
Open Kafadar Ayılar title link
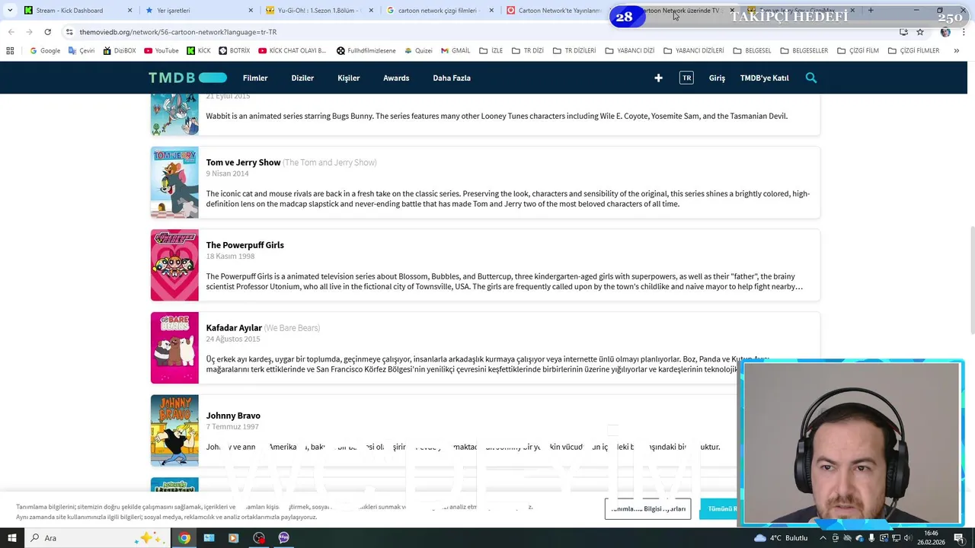click(234, 327)
